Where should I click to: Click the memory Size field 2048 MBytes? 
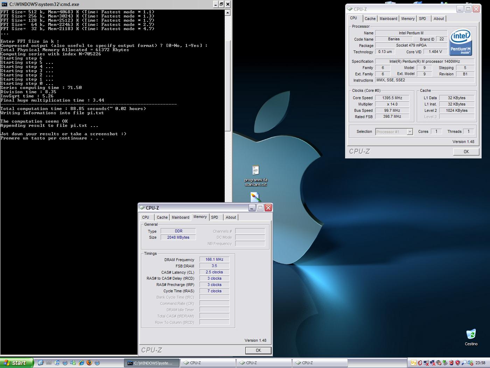[178, 237]
